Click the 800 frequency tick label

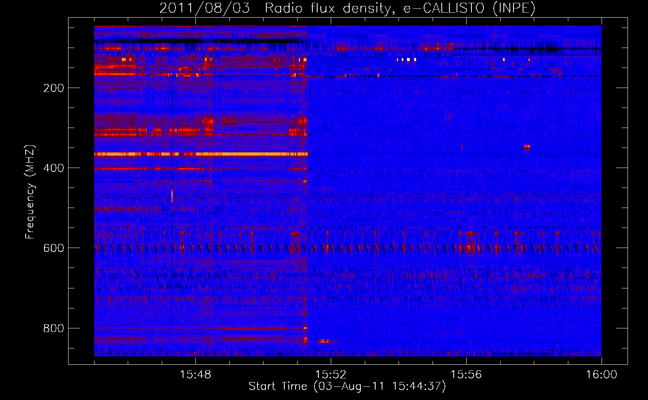click(x=54, y=328)
